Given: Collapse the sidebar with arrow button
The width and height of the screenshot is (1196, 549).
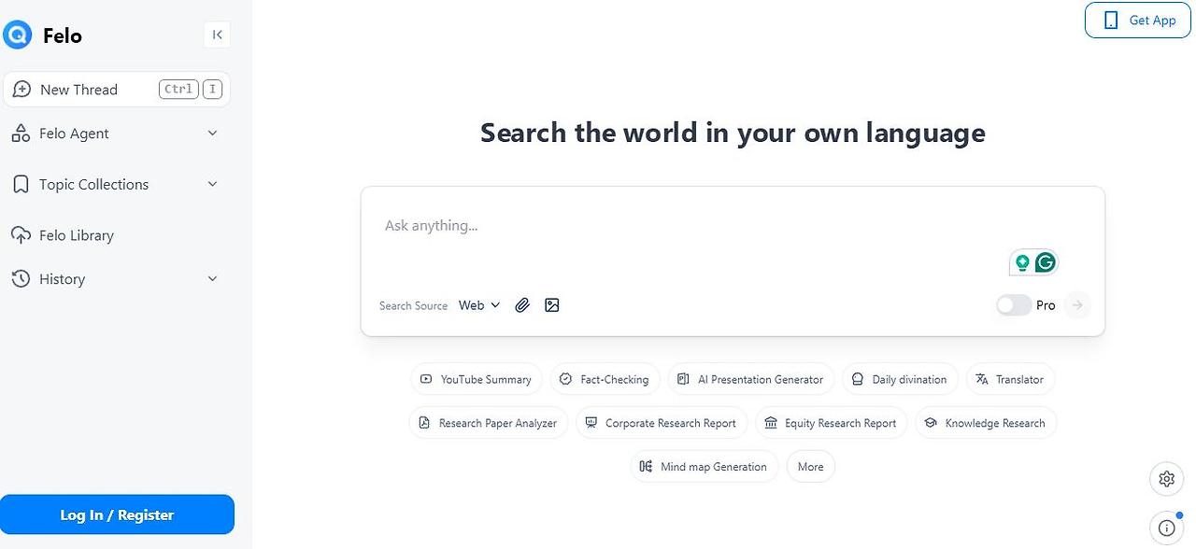Looking at the screenshot, I should (217, 35).
